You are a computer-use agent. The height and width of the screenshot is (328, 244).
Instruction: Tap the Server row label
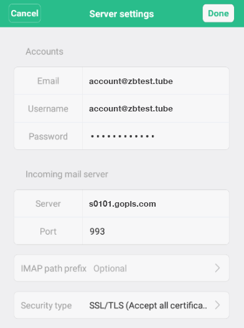point(48,204)
